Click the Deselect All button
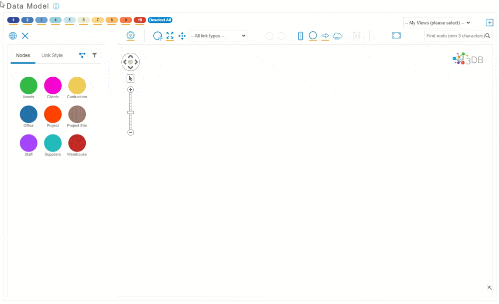 [x=160, y=20]
